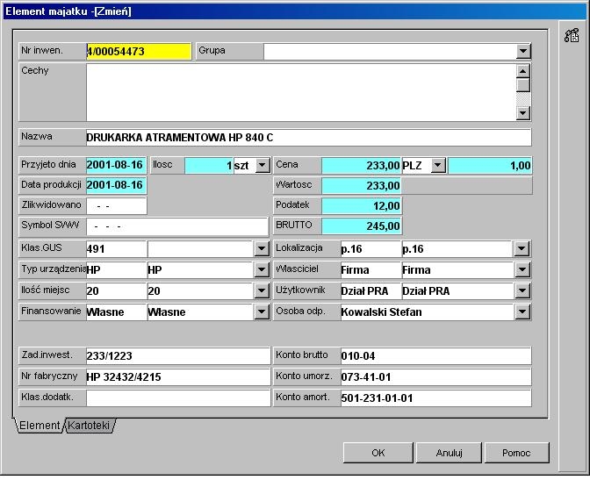This screenshot has width=590, height=480.
Task: Open the szt unit dropdown
Action: pos(263,165)
